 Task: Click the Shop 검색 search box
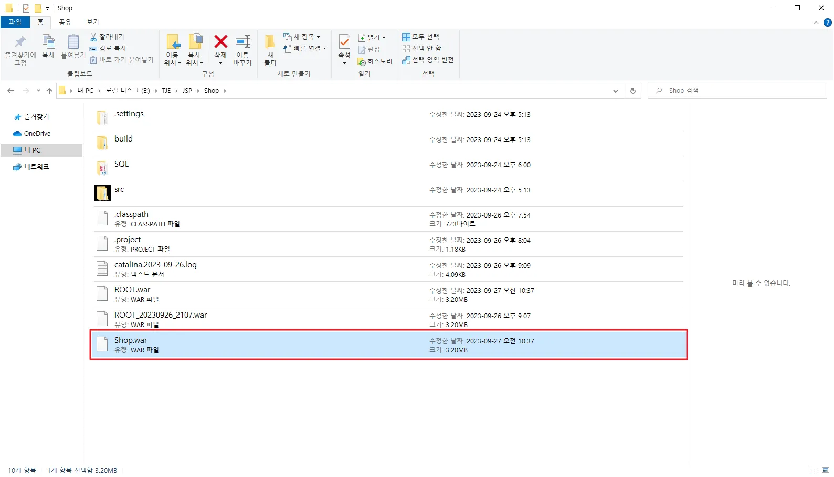[737, 91]
